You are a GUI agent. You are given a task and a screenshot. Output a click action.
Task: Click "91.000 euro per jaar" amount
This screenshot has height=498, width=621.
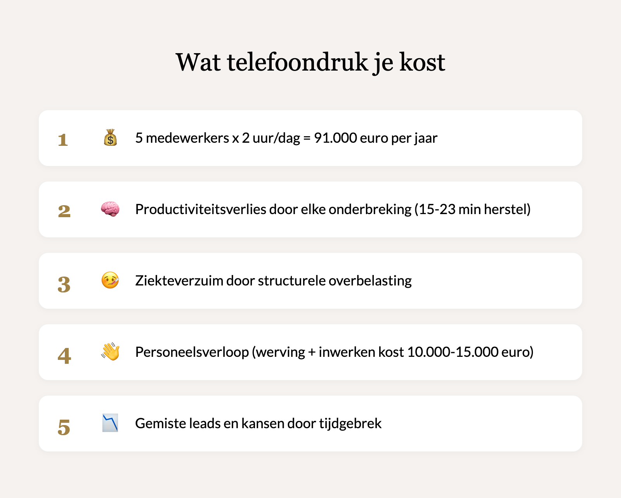(x=375, y=138)
